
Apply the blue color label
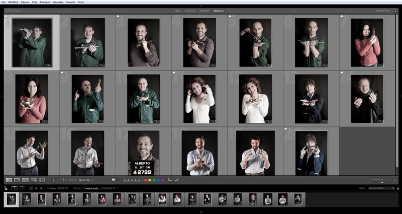click(x=158, y=180)
